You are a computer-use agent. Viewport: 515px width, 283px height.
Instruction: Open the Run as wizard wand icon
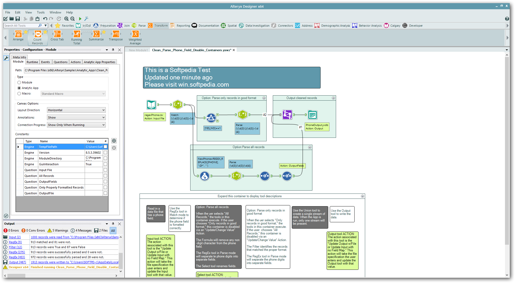tap(86, 19)
